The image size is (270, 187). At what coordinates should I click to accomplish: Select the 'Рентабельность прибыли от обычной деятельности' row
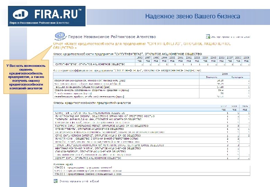click(152, 97)
